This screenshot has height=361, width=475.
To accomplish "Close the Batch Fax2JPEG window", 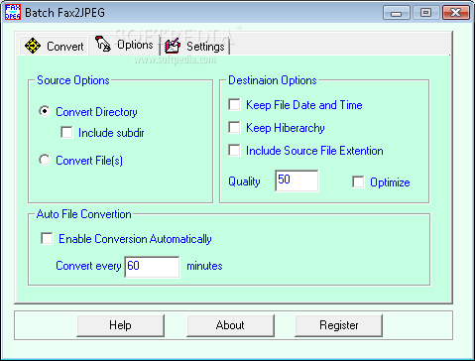I will (456, 13).
